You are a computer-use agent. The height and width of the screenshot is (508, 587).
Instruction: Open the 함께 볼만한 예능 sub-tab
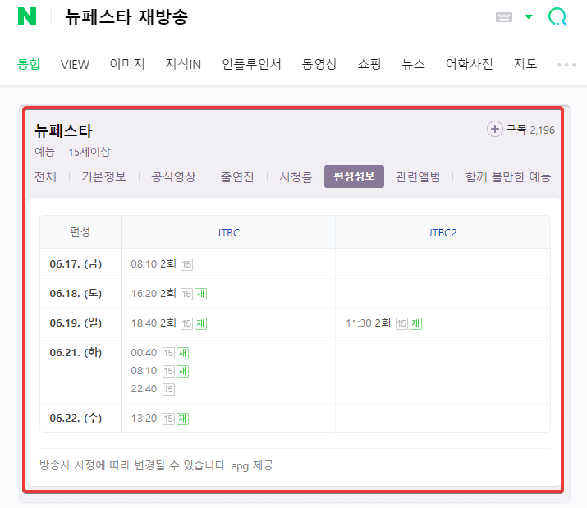click(x=508, y=176)
